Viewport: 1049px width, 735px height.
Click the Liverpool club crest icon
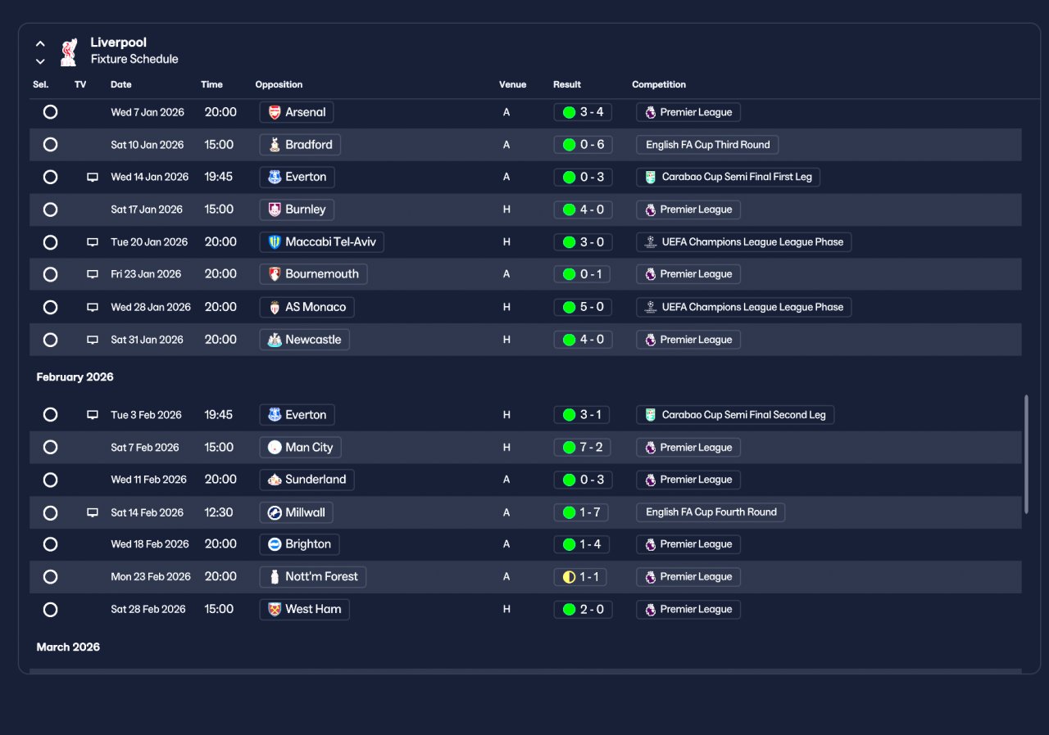click(x=70, y=52)
